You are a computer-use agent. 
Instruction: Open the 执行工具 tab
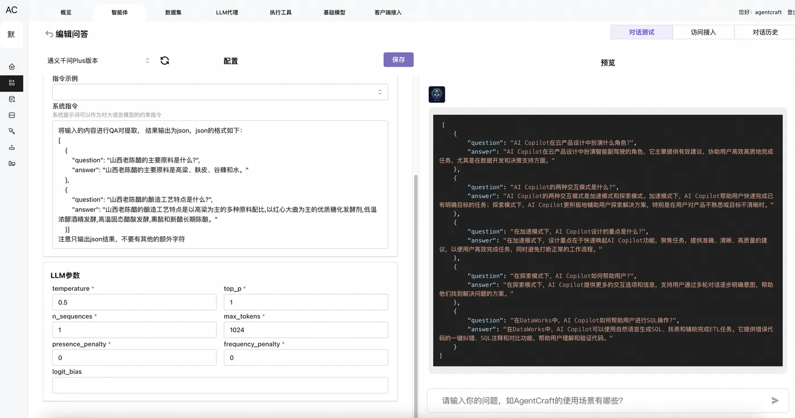click(281, 12)
